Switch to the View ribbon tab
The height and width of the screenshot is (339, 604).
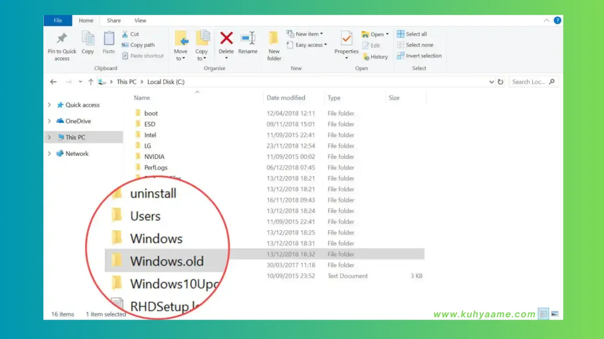pos(140,20)
